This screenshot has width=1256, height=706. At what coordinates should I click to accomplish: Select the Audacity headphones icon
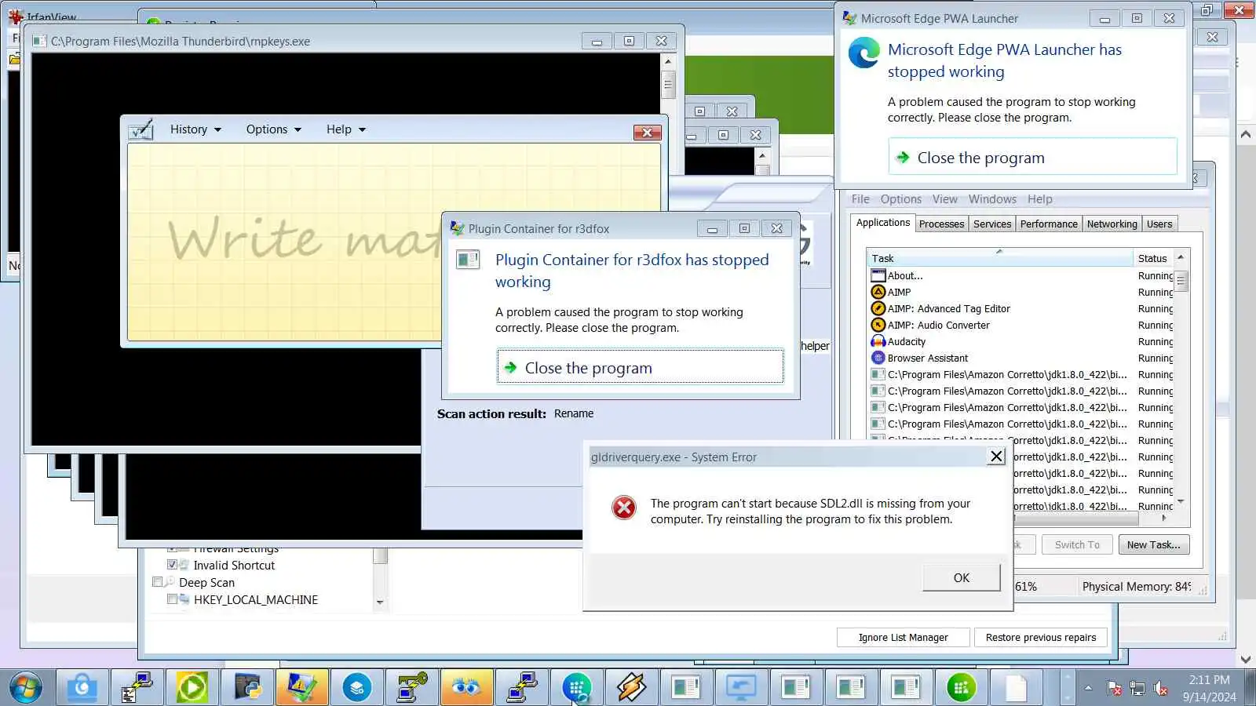[x=878, y=341]
